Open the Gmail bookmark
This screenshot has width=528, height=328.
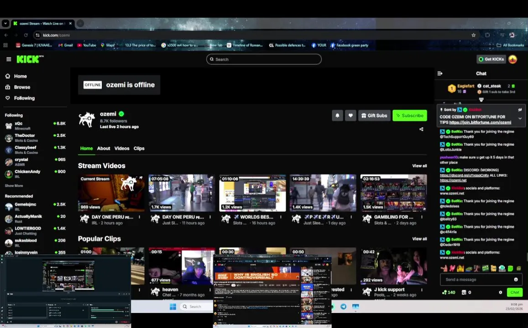[65, 45]
